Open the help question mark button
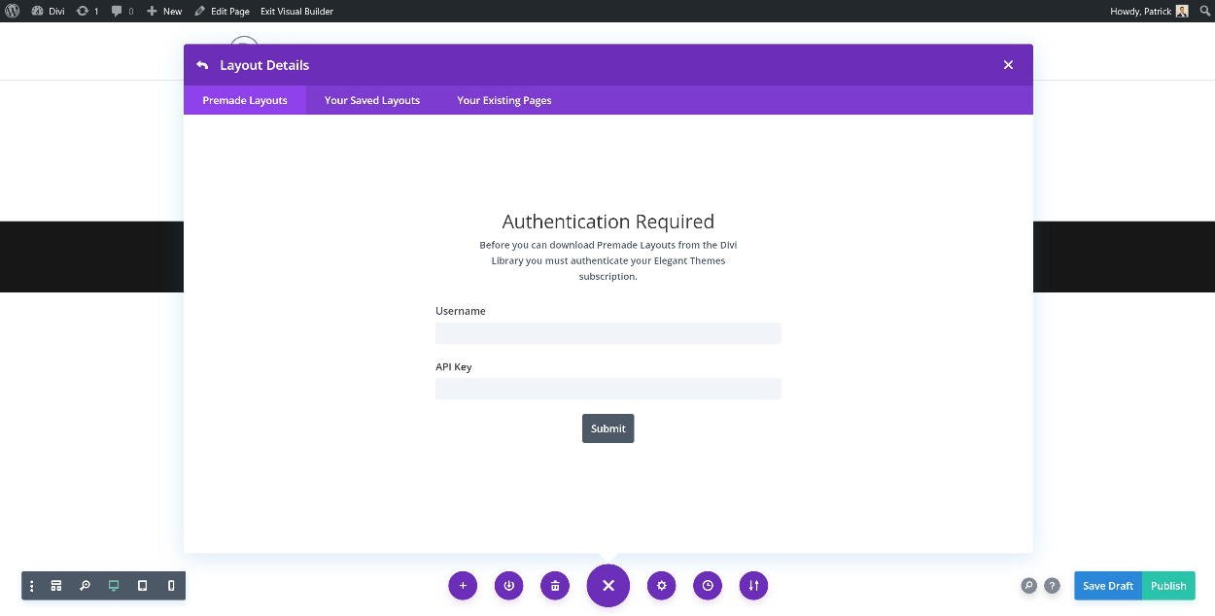Image resolution: width=1215 pixels, height=616 pixels. point(1052,586)
